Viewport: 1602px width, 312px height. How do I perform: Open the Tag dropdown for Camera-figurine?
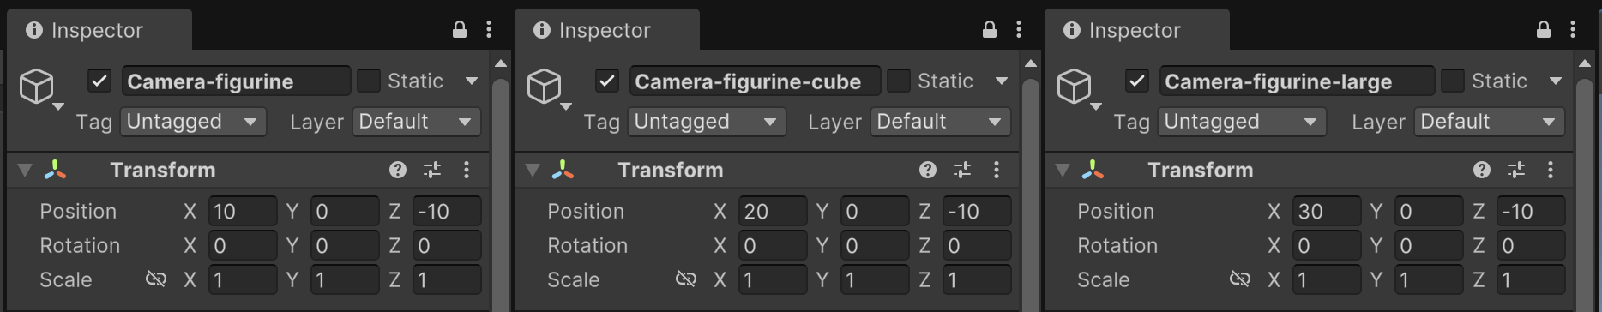pos(193,122)
